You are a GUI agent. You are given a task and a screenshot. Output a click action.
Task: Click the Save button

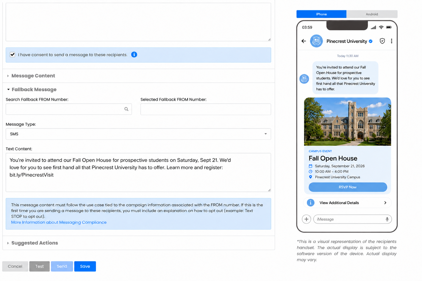click(x=85, y=266)
